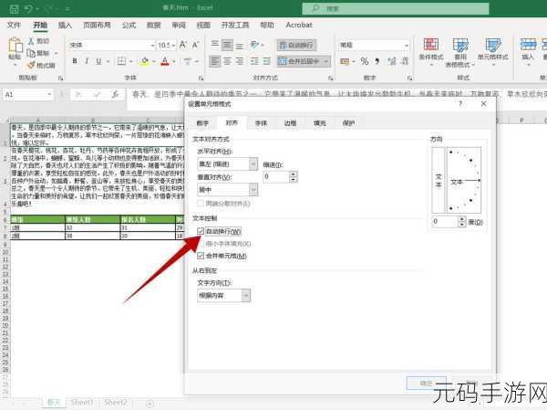Viewport: 547px width, 410px height.
Task: Open Cell Styles (单元格样式) icon
Action: [493, 45]
